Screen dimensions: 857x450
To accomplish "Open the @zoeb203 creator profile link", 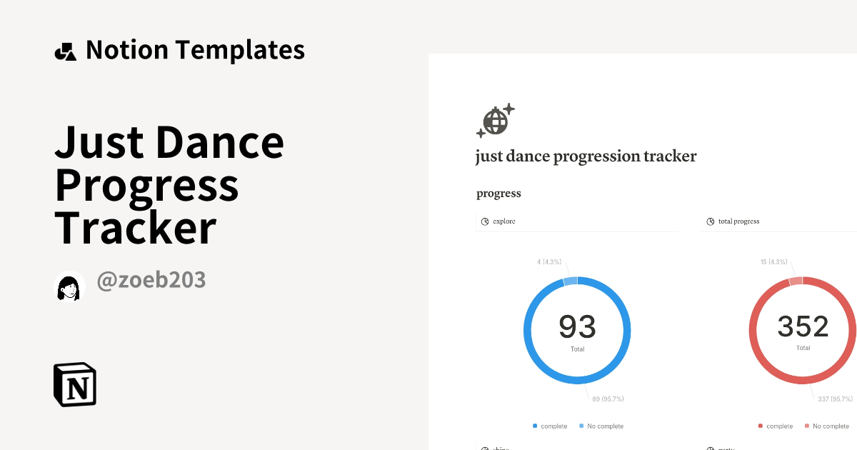I will point(150,280).
